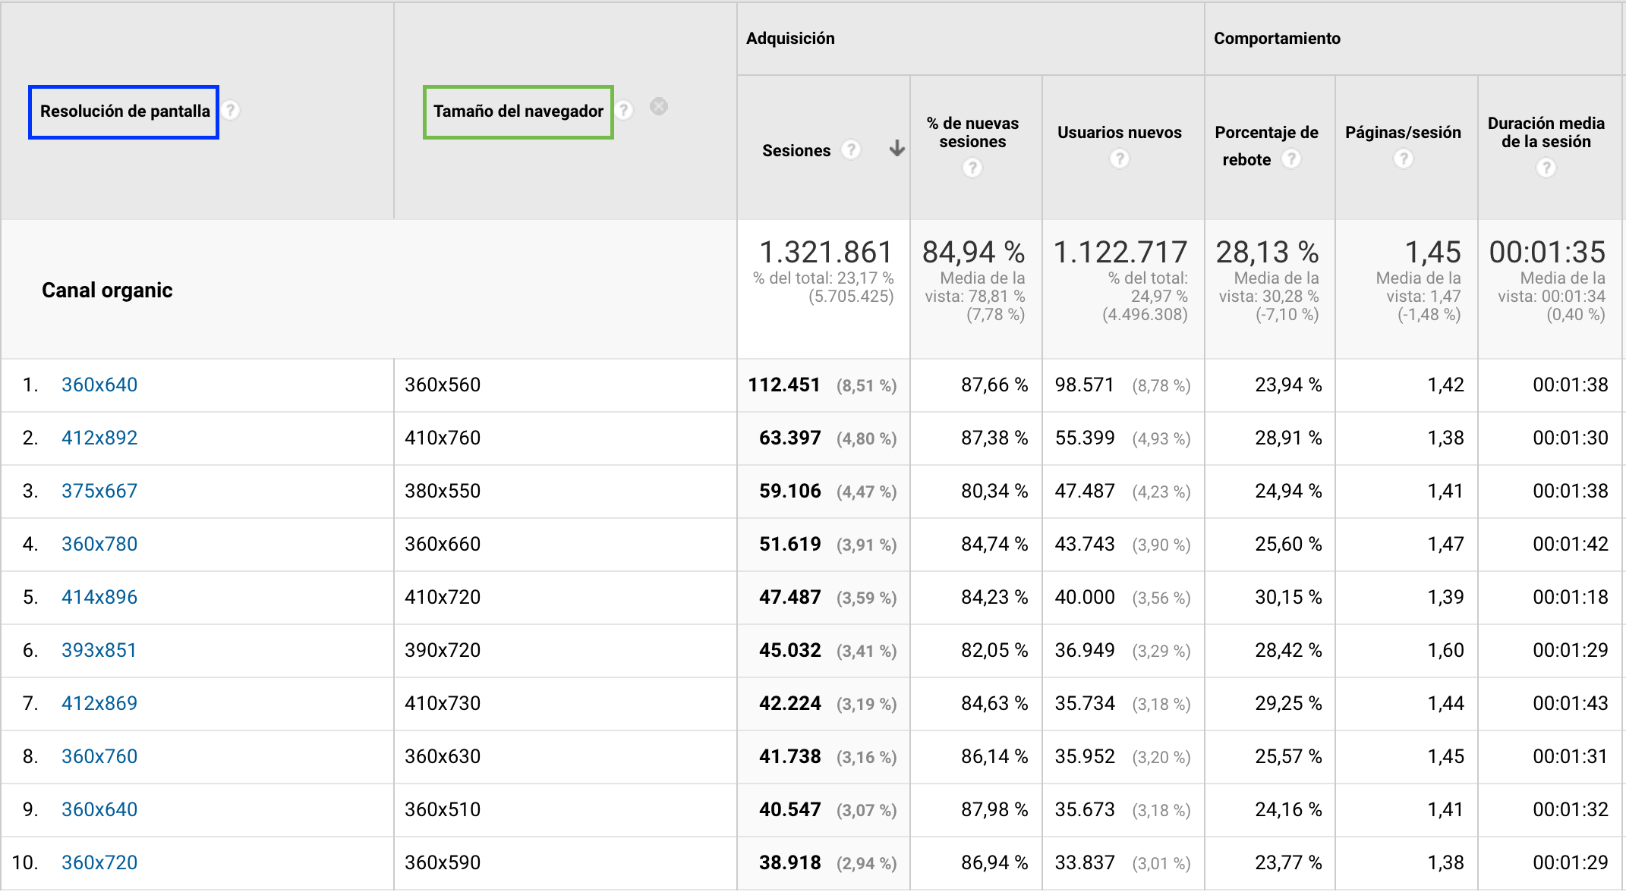
Task: Open the 360x780 resolution link
Action: click(99, 544)
